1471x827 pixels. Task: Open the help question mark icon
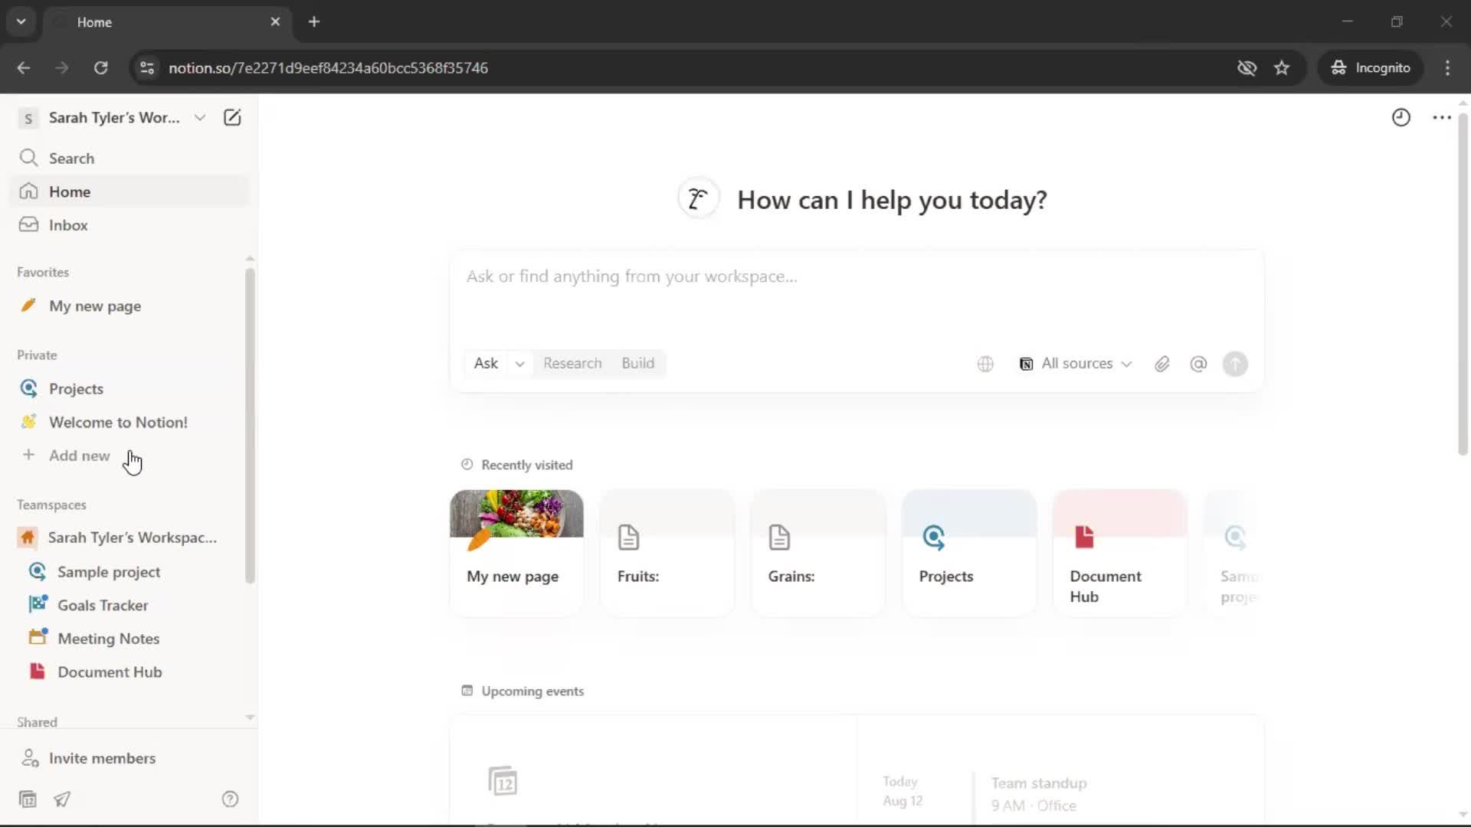(230, 799)
